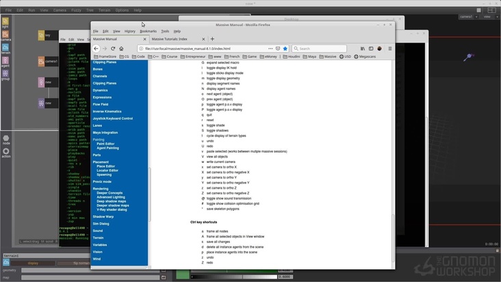Click the camera icon in left sidebar
The height and width of the screenshot is (282, 501).
[5, 34]
